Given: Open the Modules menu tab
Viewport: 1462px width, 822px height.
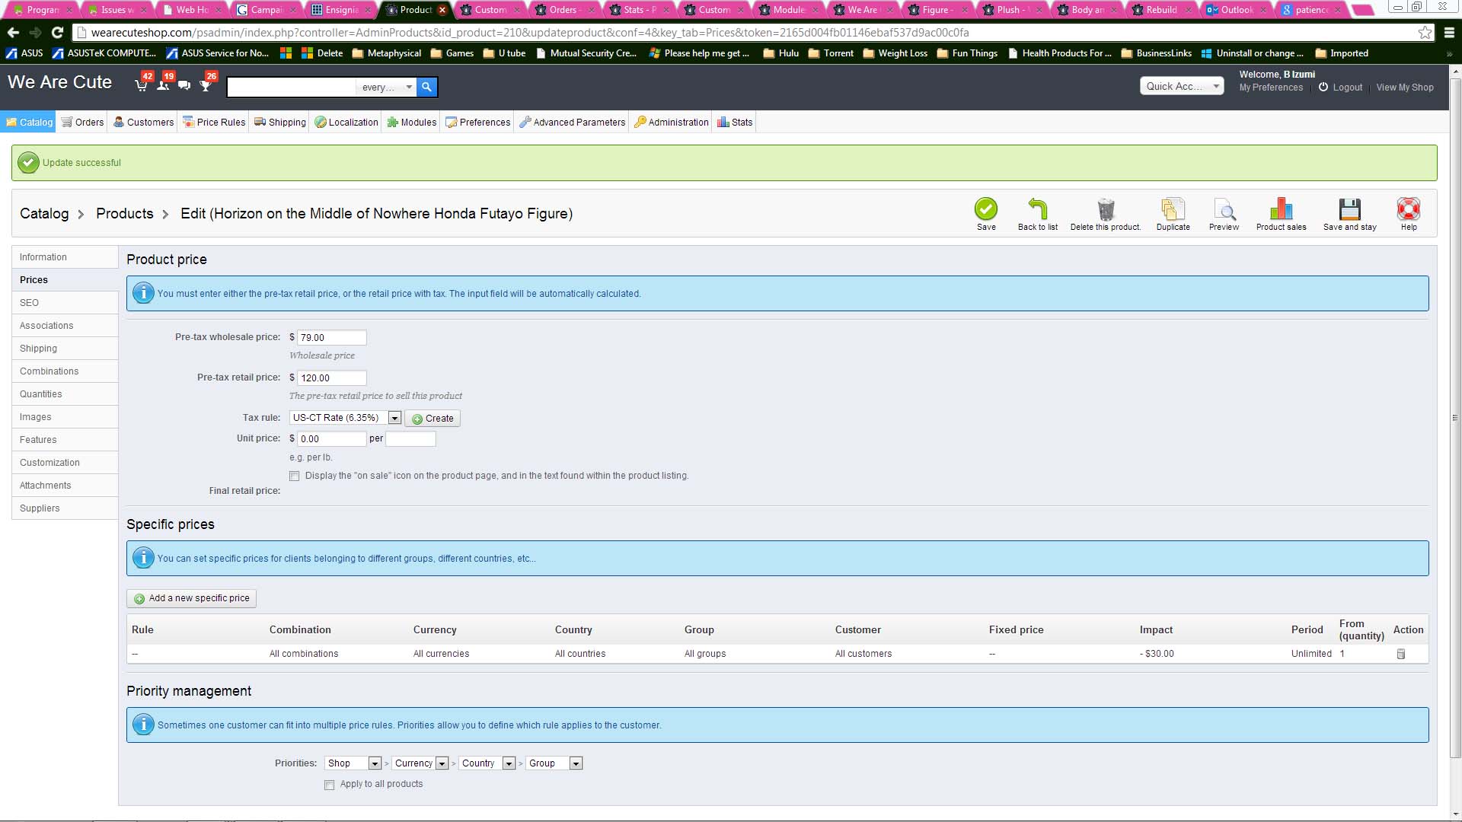Looking at the screenshot, I should (x=411, y=123).
